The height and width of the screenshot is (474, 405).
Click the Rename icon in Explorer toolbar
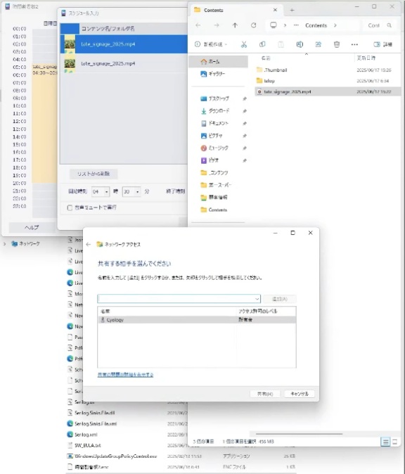click(x=300, y=44)
